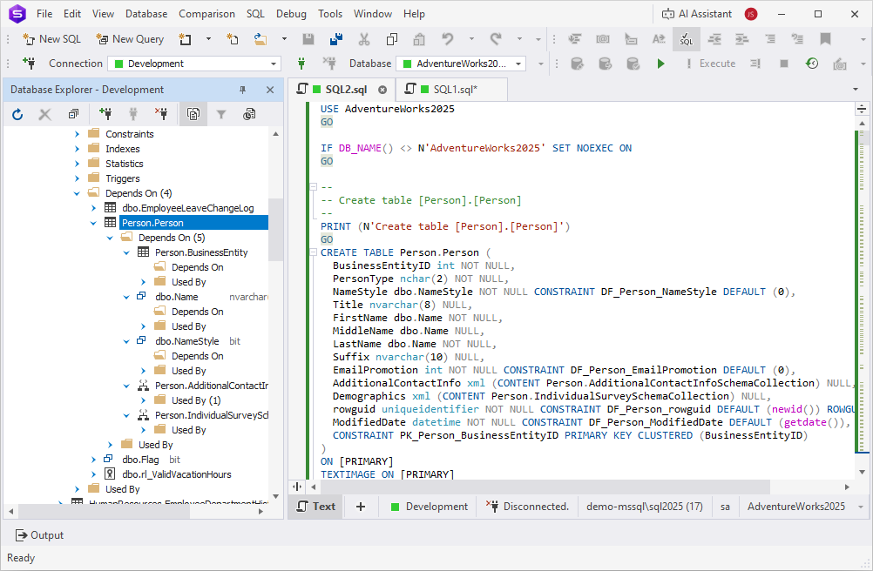Toggle the highlighted object view icon in Database Explorer

pyautogui.click(x=193, y=114)
